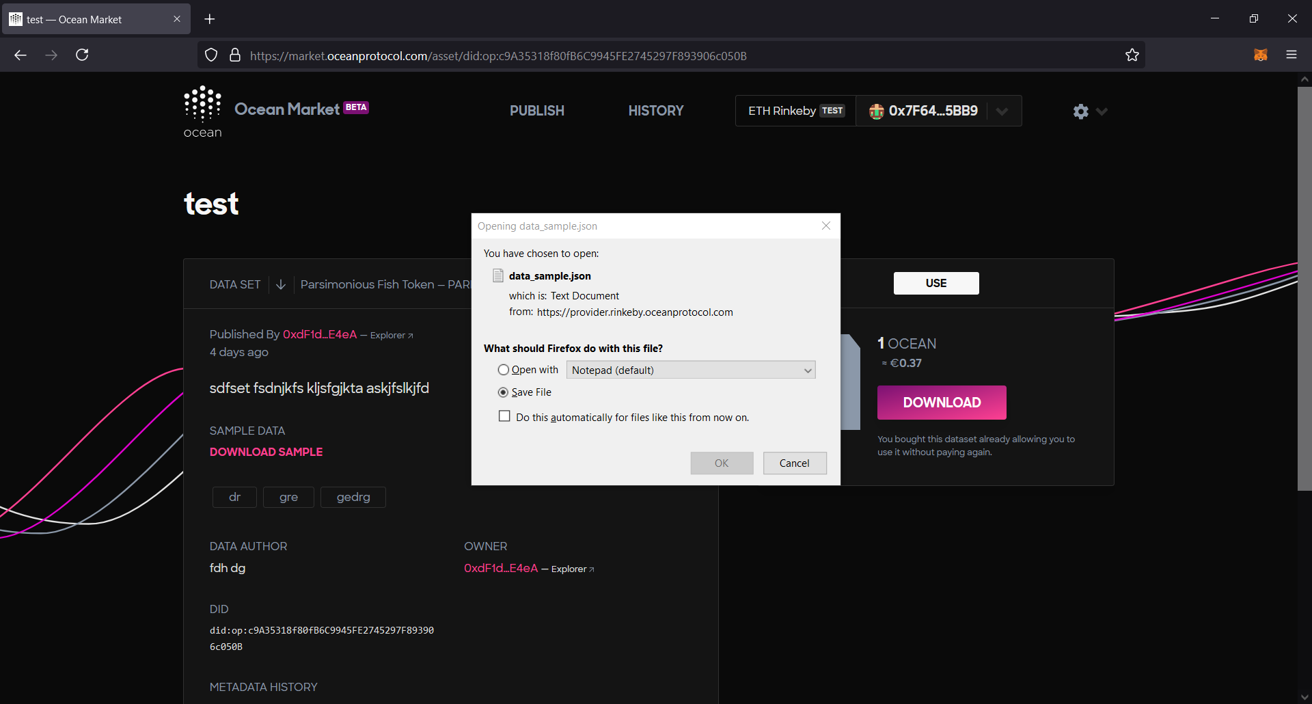The width and height of the screenshot is (1312, 704).
Task: View site security lock info in address bar
Action: pyautogui.click(x=235, y=55)
